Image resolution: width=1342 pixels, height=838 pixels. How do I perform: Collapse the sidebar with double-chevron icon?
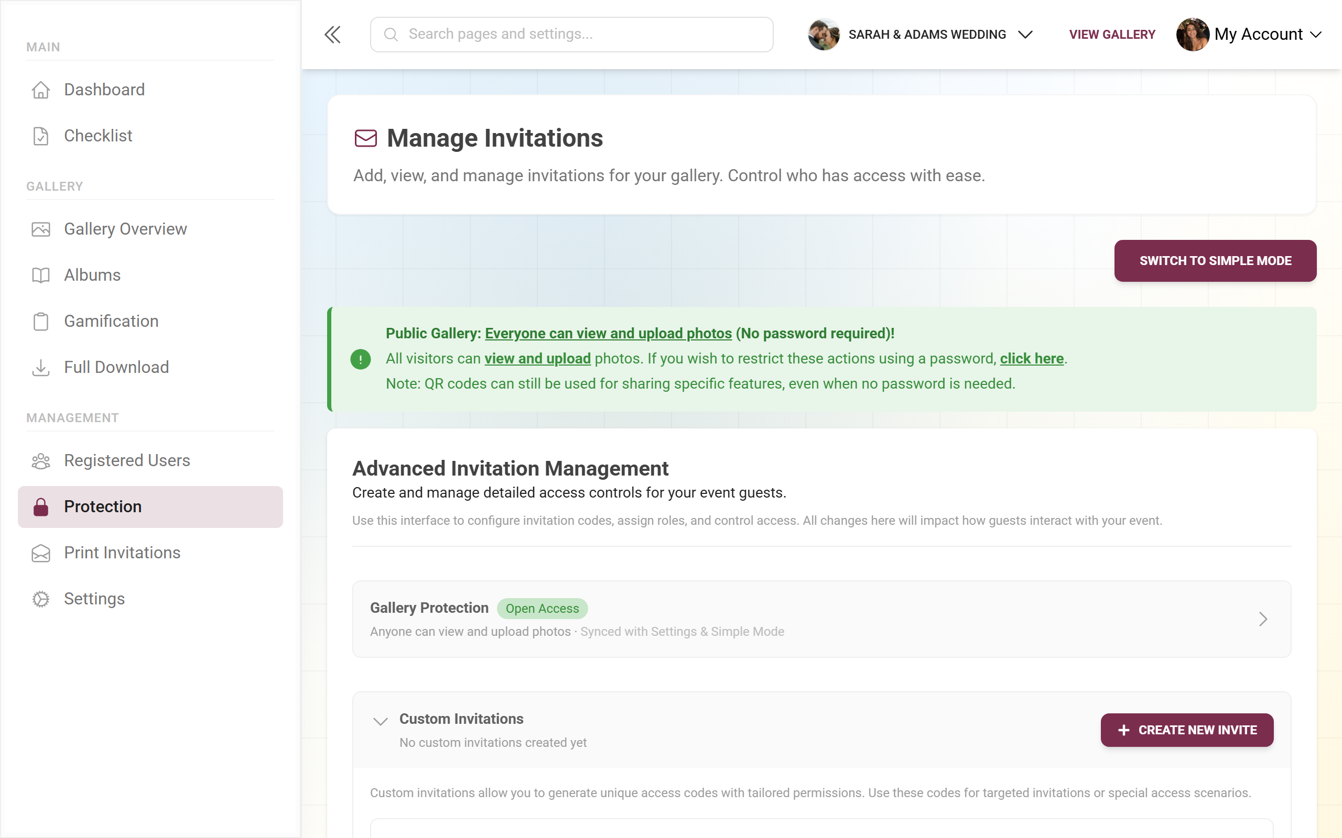pyautogui.click(x=332, y=35)
